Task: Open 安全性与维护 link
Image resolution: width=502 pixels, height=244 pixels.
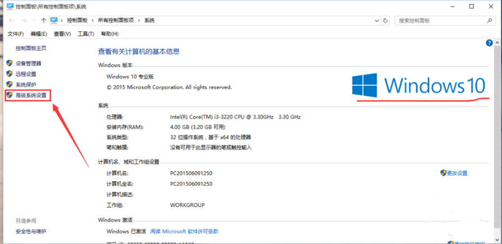Action: click(31, 231)
